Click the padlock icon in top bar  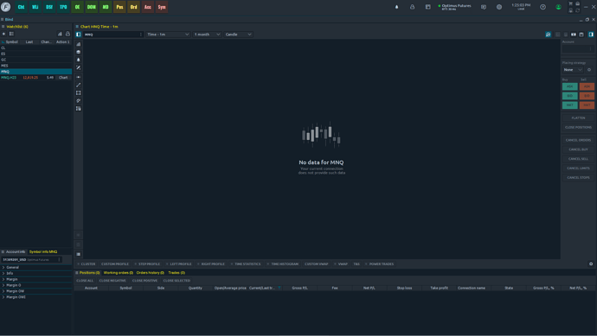tap(413, 7)
